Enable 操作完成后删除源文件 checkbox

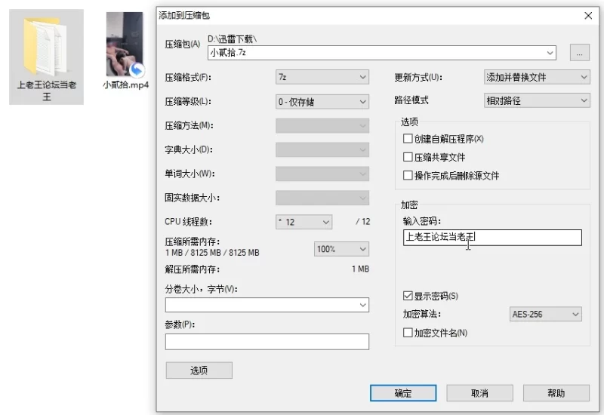pyautogui.click(x=408, y=175)
